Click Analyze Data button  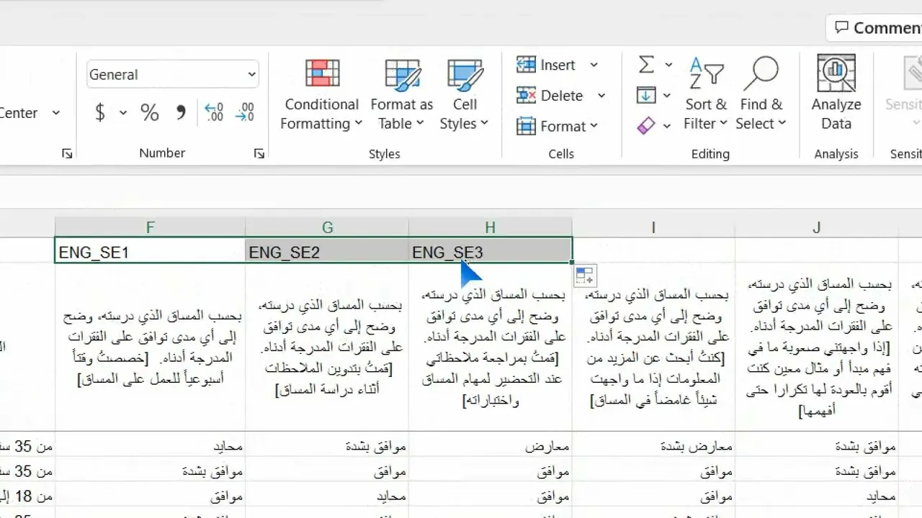click(836, 94)
